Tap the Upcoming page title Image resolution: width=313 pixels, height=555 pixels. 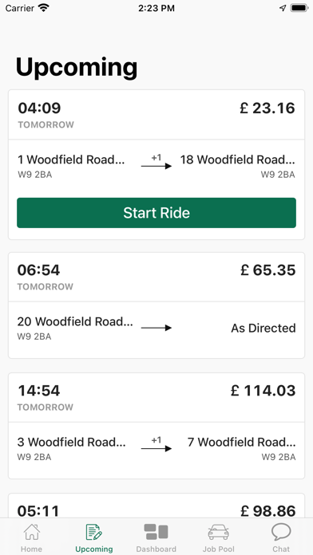click(x=76, y=67)
